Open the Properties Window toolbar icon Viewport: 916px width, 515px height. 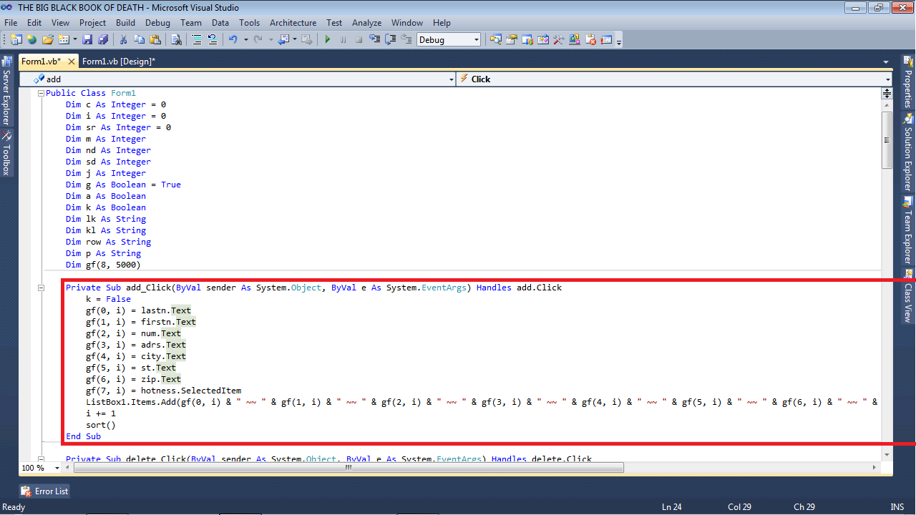pos(512,40)
